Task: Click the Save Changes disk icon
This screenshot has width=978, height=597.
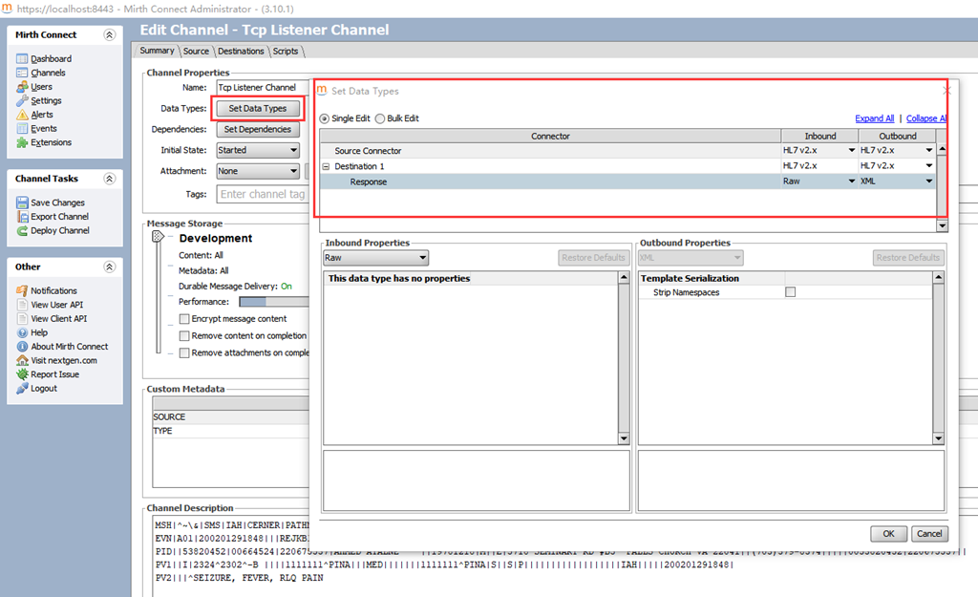Action: (22, 203)
